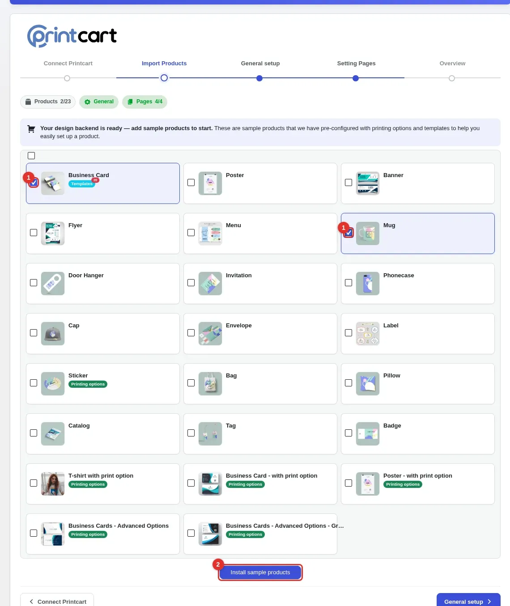
Task: Click the Sticker product thumbnail
Action: pyautogui.click(x=53, y=384)
